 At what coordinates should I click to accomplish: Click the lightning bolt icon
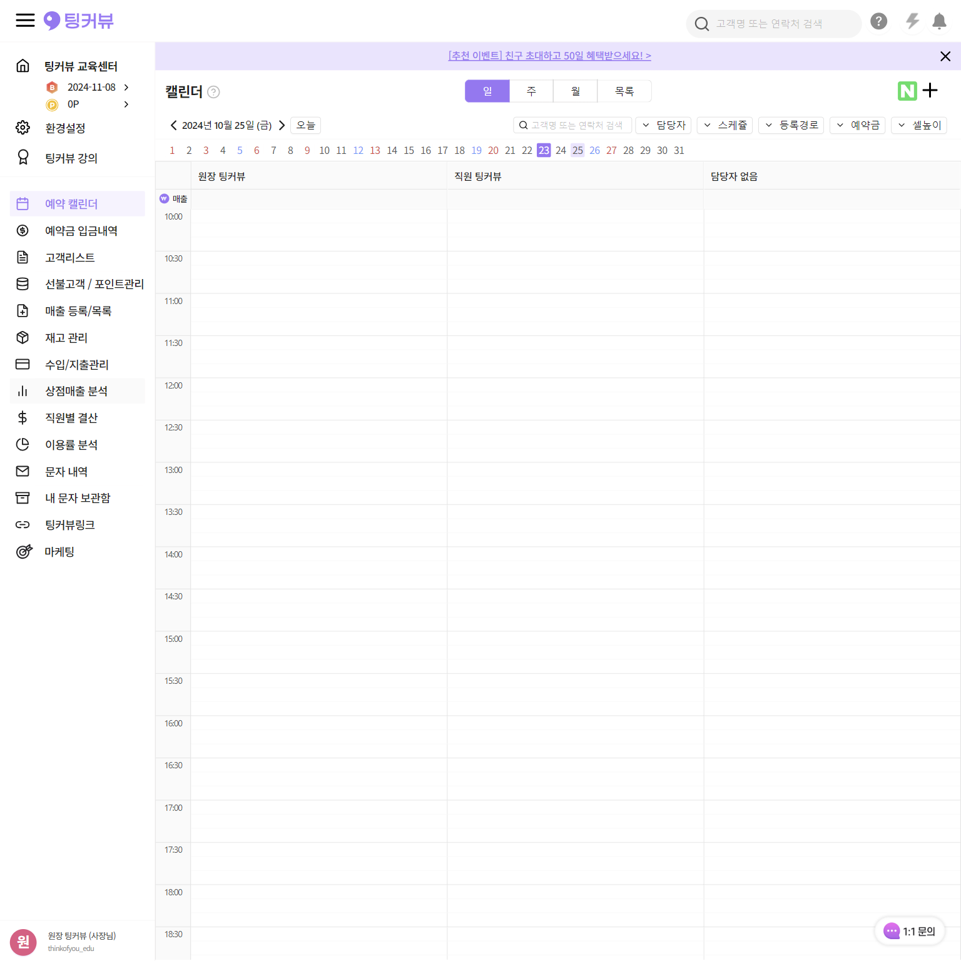(912, 21)
